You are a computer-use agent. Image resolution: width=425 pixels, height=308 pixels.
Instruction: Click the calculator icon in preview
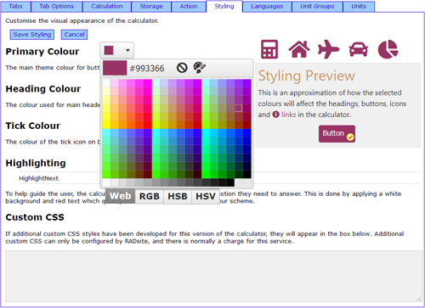[x=269, y=49]
